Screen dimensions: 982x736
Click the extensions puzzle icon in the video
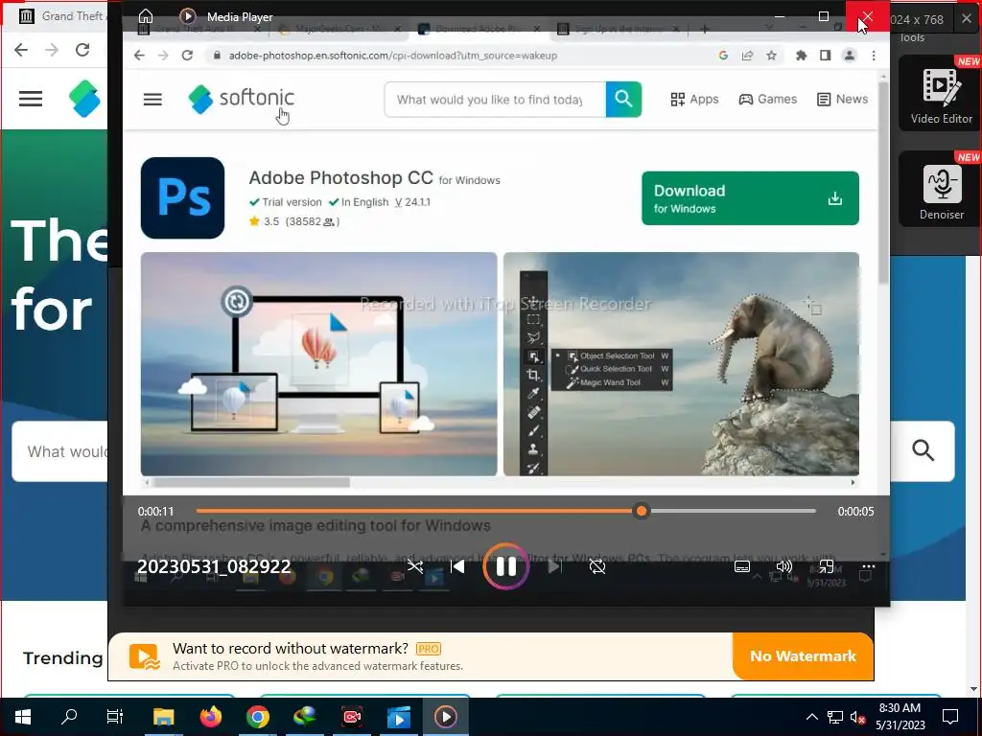pyautogui.click(x=801, y=55)
